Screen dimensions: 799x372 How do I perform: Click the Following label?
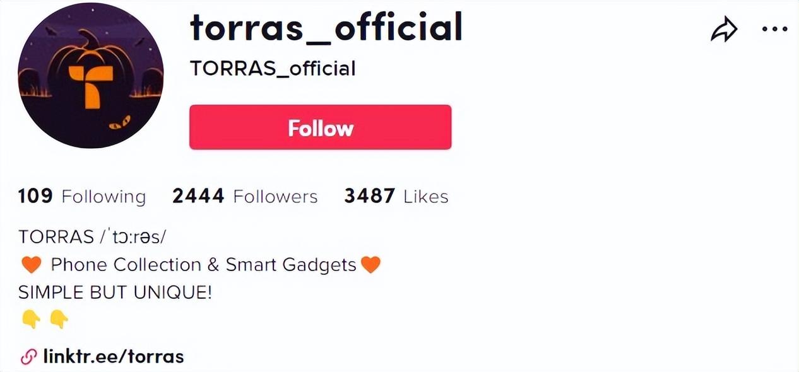tap(104, 197)
